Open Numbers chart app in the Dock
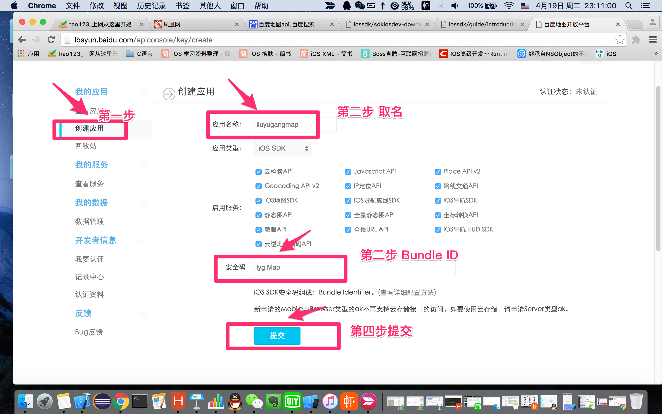662x414 pixels. [x=216, y=401]
